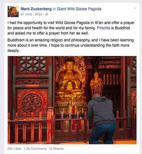Click the lattice window in photo
Viewport: 142px width, 154px height.
(x=32, y=65)
